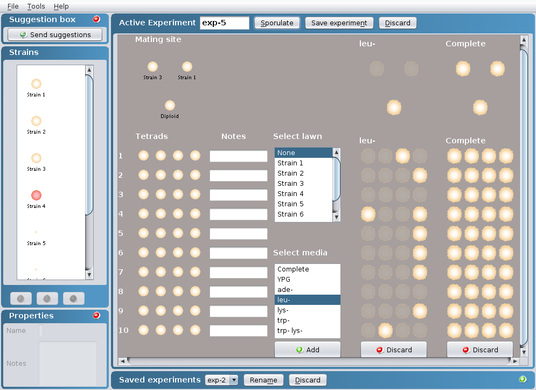Click the Notes field for tetrad 6
This screenshot has height=390, width=536.
239,253
